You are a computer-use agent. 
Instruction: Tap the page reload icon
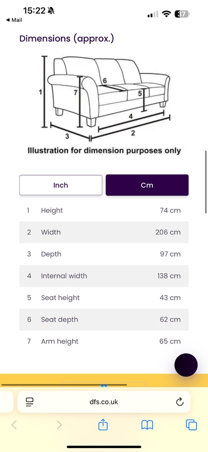(180, 402)
